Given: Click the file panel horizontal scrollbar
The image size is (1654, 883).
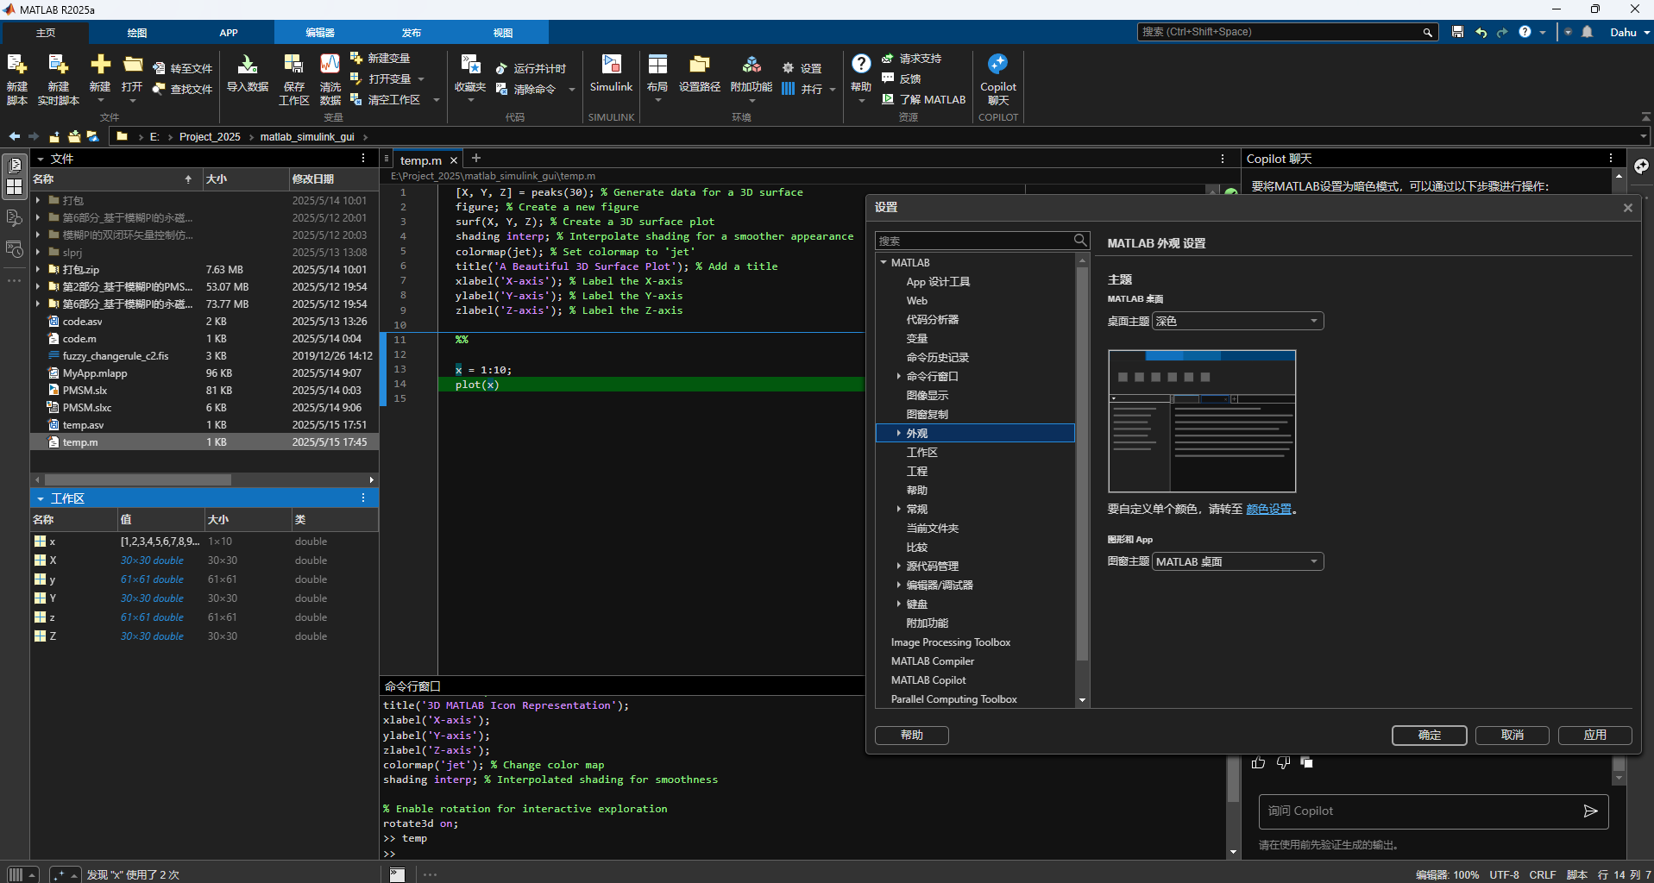Looking at the screenshot, I should coord(138,479).
